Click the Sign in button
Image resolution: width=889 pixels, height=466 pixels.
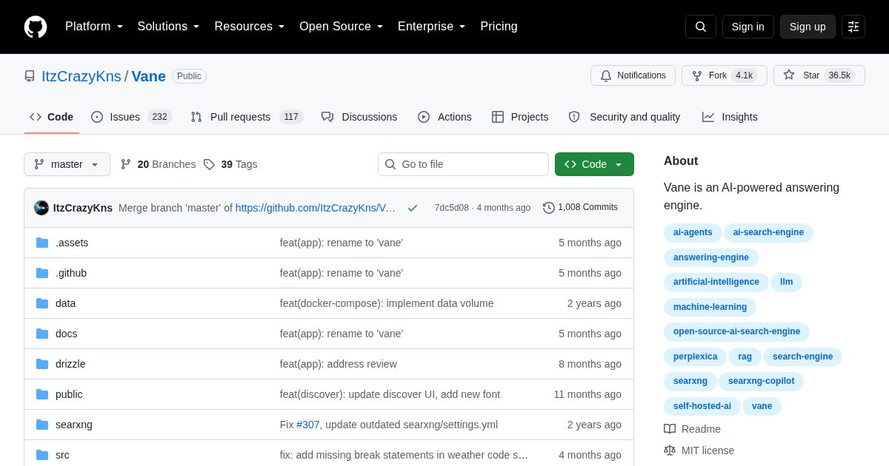click(748, 27)
